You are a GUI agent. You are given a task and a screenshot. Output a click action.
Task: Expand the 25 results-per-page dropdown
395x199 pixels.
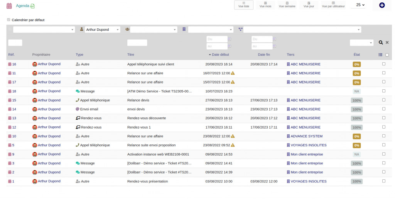[360, 5]
